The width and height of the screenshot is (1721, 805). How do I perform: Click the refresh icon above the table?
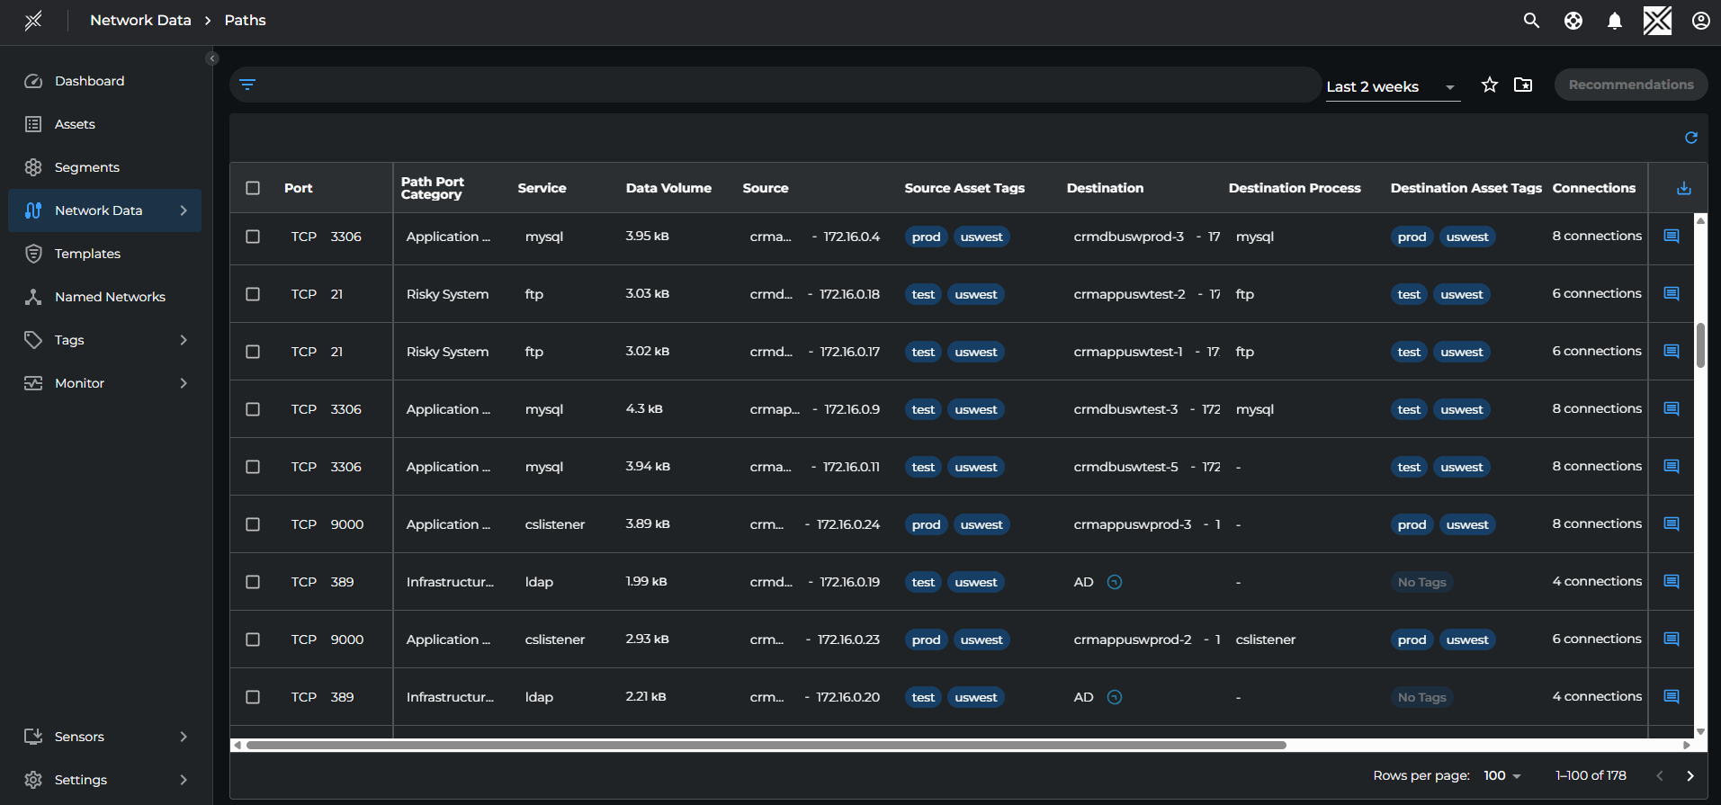1690,138
